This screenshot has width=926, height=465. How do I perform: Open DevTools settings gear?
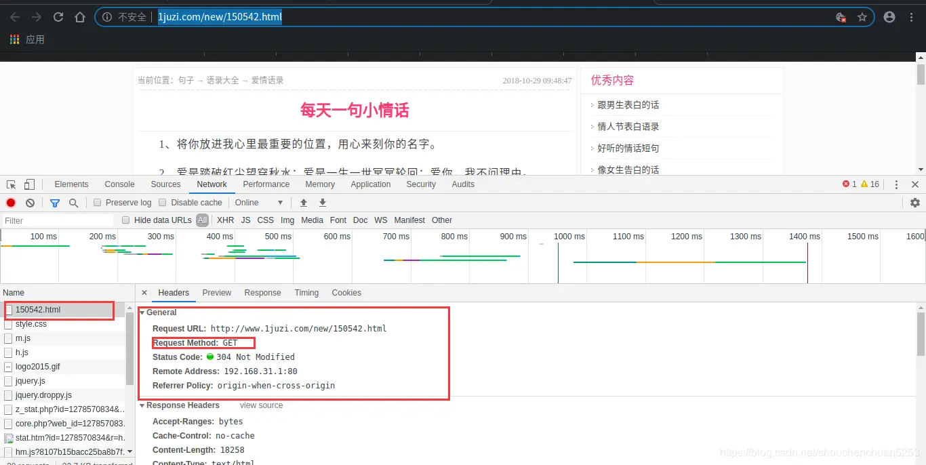point(915,202)
